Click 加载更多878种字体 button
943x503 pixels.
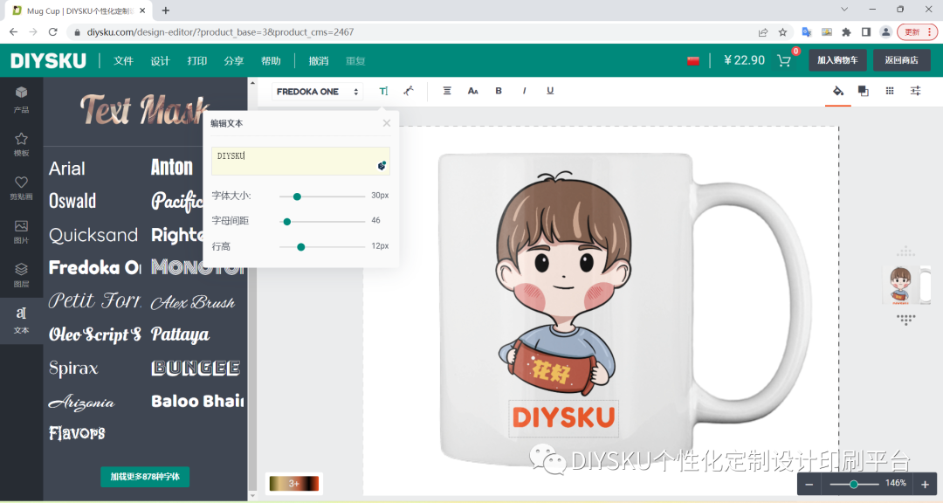(145, 477)
